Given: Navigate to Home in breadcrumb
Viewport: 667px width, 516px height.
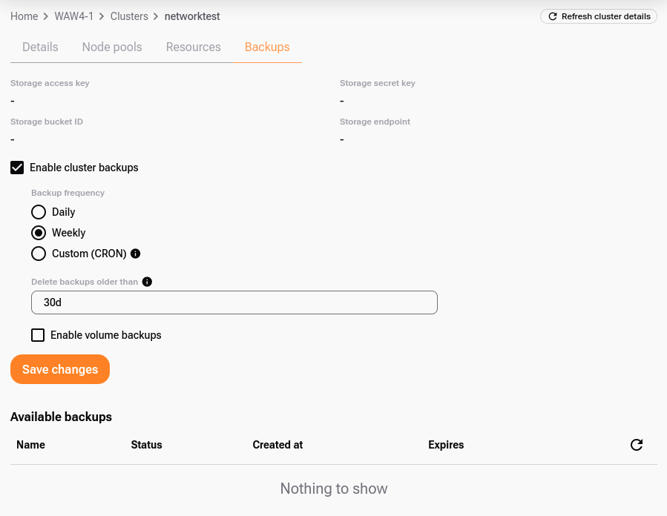Looking at the screenshot, I should [24, 16].
